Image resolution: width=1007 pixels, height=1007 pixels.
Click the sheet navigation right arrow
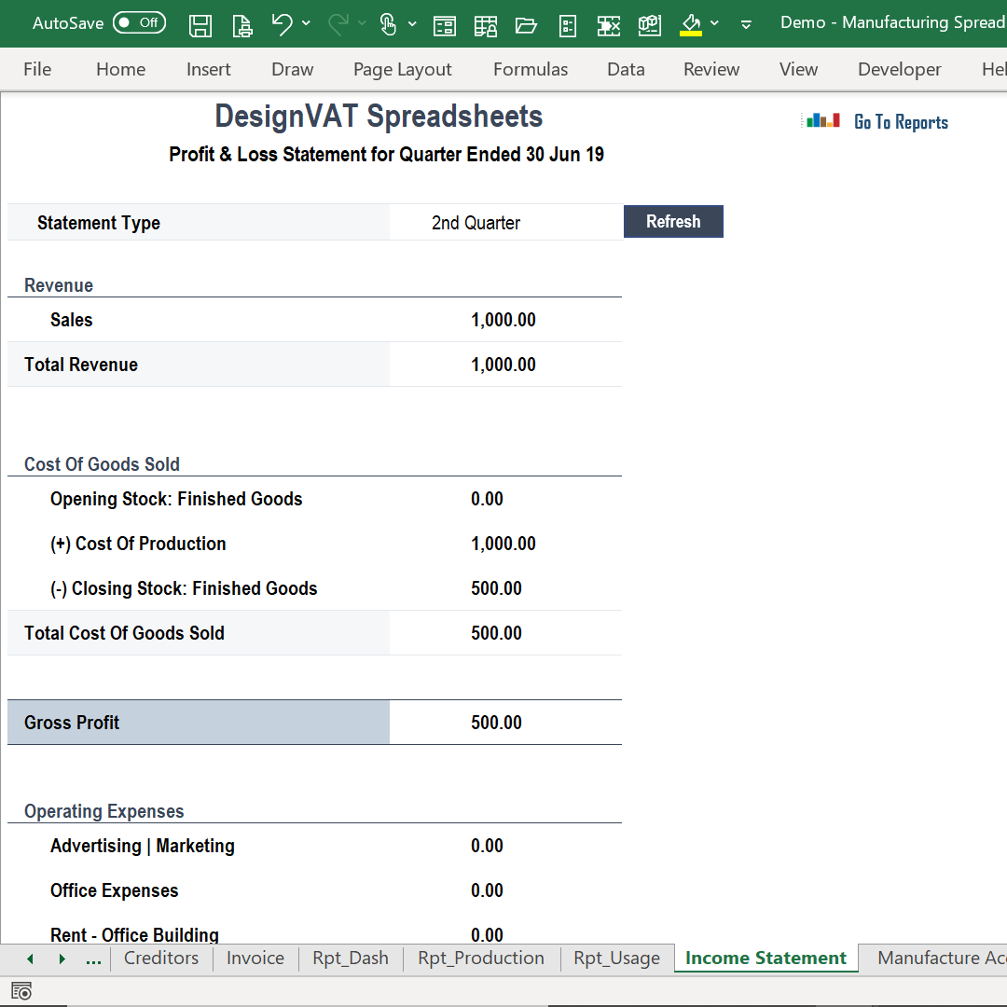[62, 958]
